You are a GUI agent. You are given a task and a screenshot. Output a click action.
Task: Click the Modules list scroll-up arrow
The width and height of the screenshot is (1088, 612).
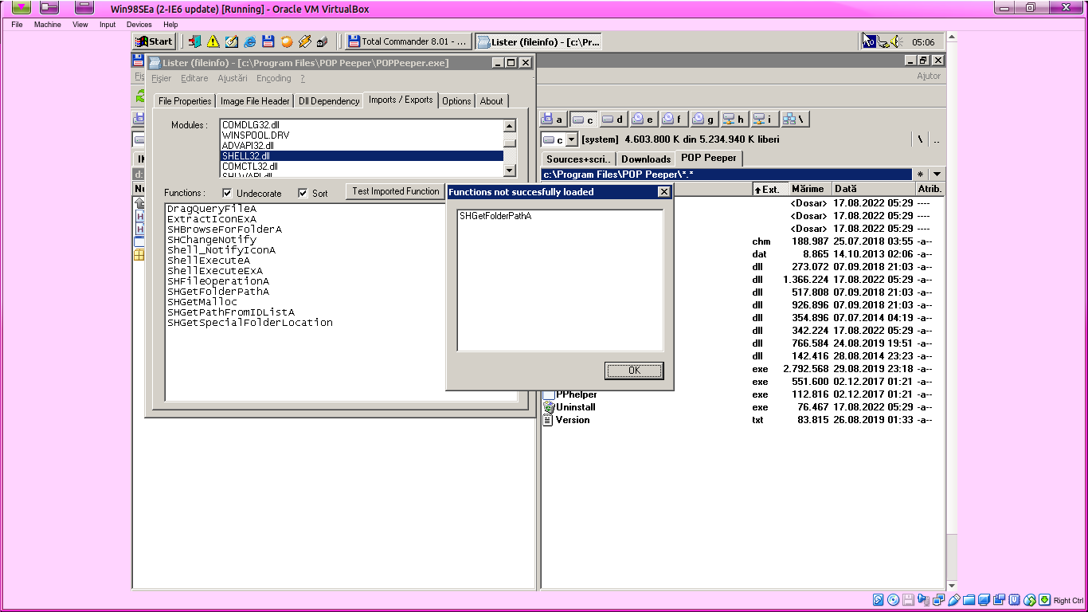[510, 126]
